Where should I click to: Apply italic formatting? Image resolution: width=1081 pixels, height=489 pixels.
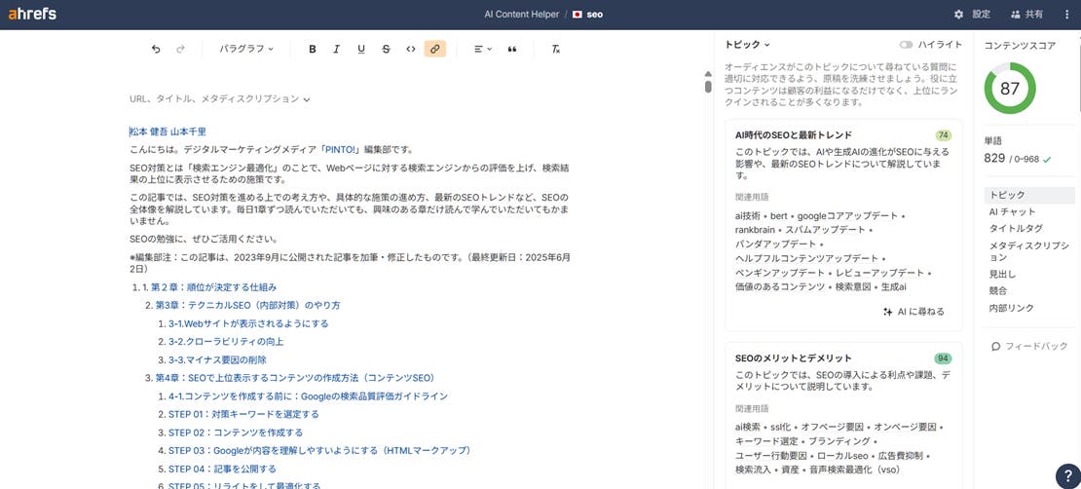(x=337, y=49)
